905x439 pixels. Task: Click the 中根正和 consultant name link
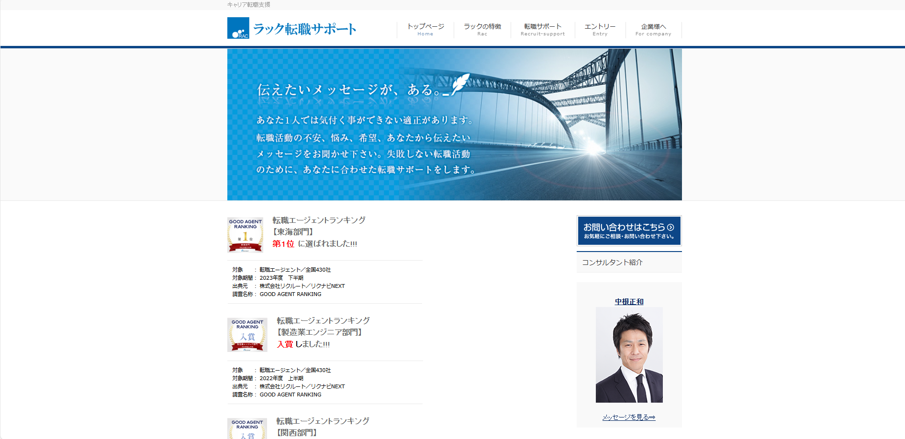tap(629, 302)
